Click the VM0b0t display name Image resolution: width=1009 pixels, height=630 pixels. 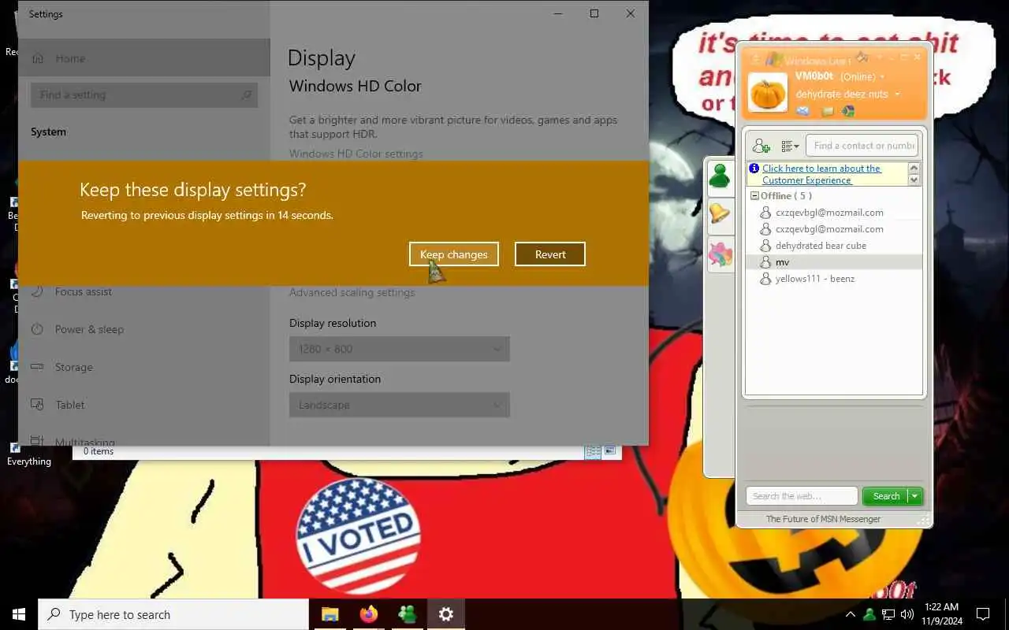coord(814,76)
